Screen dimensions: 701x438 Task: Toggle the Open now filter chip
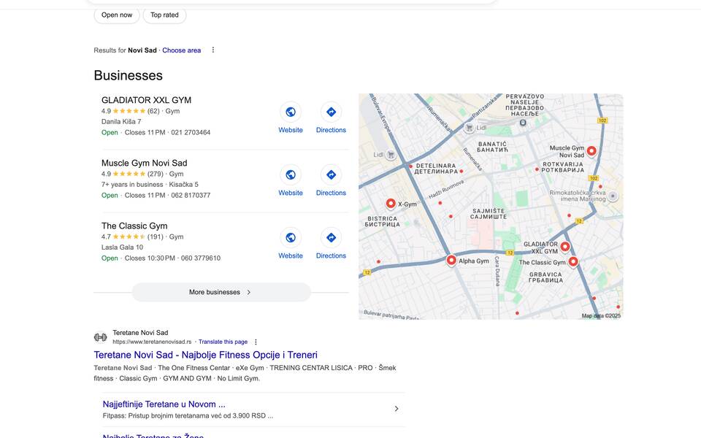click(x=117, y=15)
